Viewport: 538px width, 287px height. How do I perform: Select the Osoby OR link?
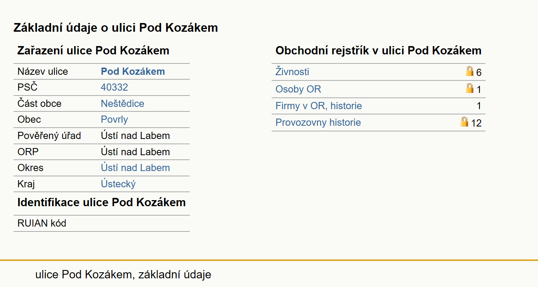tap(298, 89)
